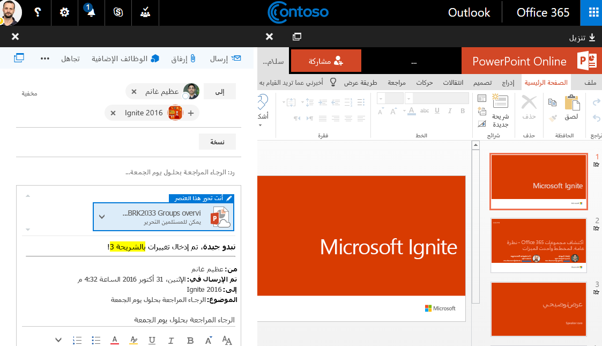Click the Duplicate Slide icon
Screen dimensions: 602x346
[482, 112]
